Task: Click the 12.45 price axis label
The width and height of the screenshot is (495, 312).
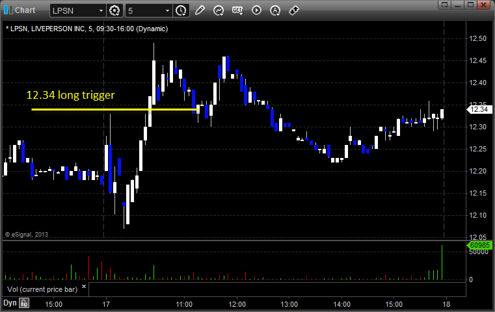Action: click(478, 60)
